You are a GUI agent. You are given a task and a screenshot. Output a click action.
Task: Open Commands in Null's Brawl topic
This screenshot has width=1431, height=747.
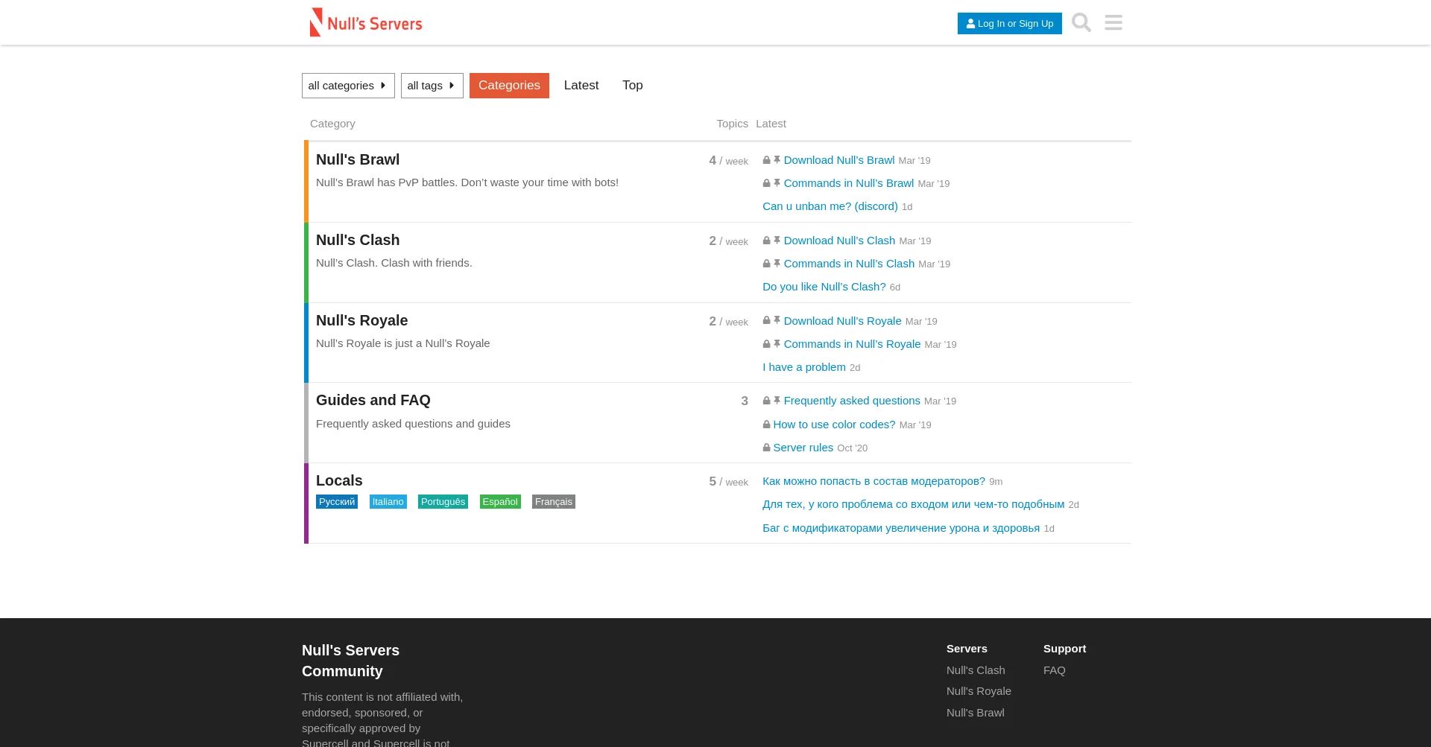849,183
